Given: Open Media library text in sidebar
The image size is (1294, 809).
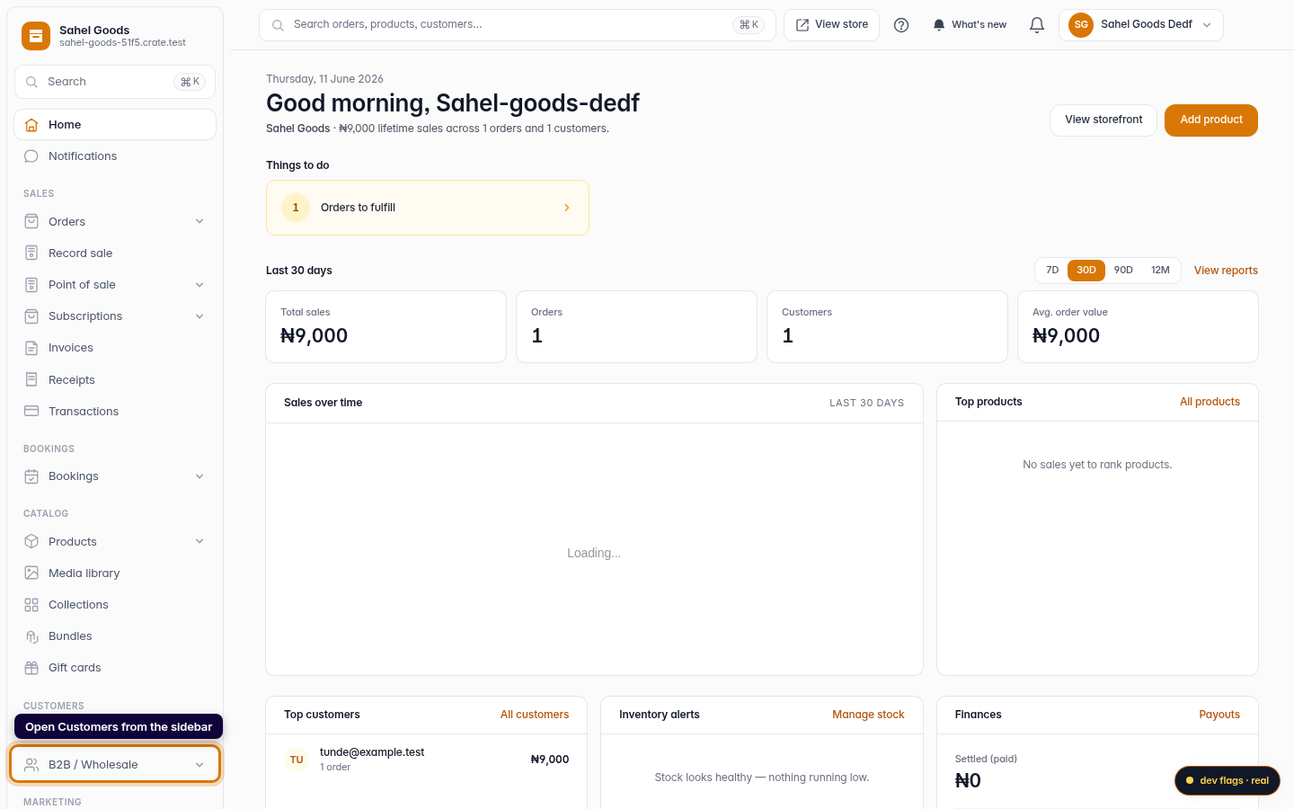Looking at the screenshot, I should [84, 573].
